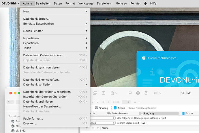Screen dimensions: 199x133
Task: Open the Darstellung menu
Action: click(105, 3)
